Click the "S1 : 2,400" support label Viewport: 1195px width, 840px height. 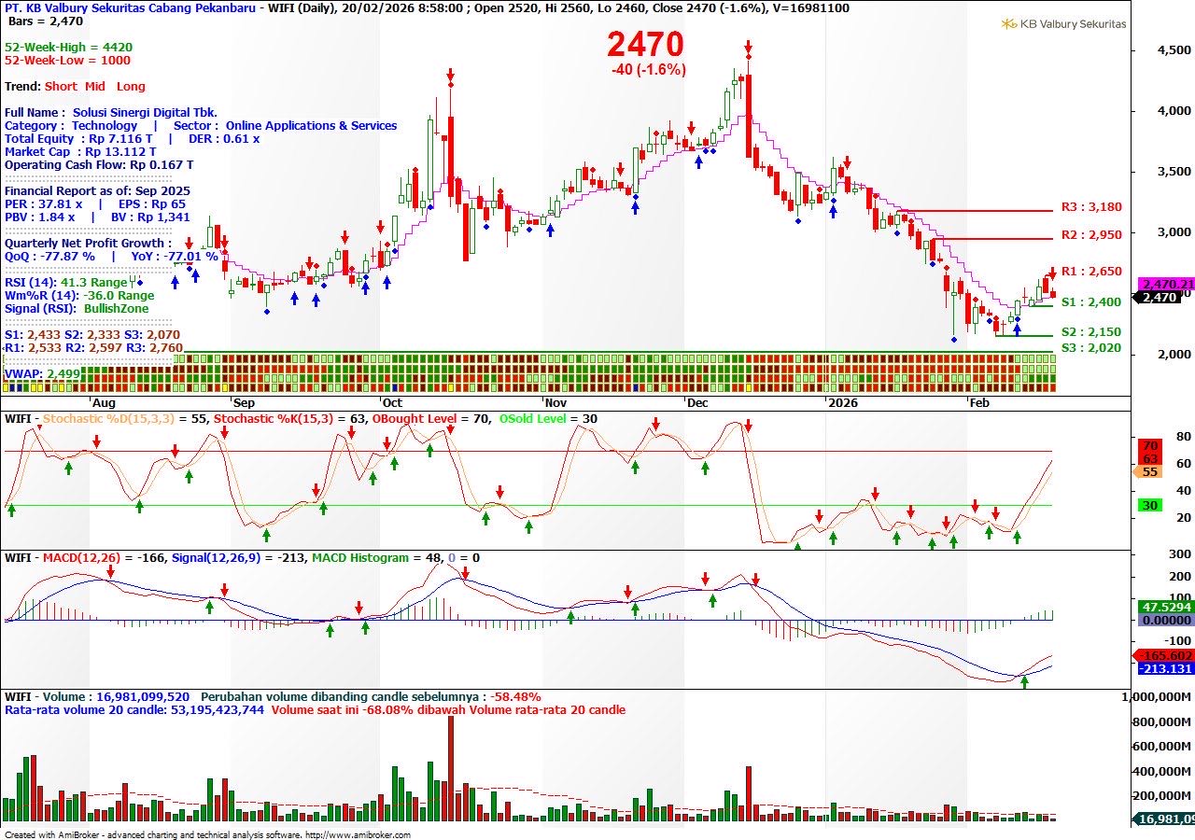tap(1091, 301)
